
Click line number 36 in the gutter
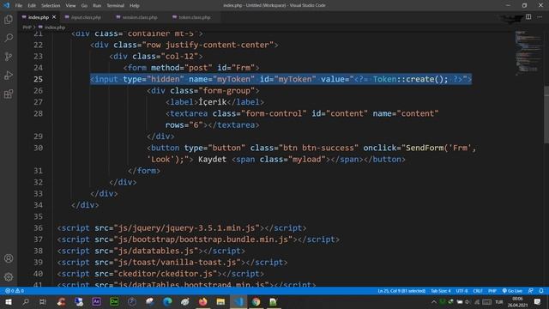coord(38,228)
